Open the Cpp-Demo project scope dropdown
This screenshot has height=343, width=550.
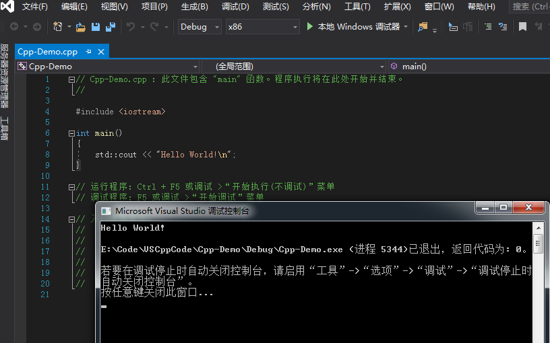(107, 66)
